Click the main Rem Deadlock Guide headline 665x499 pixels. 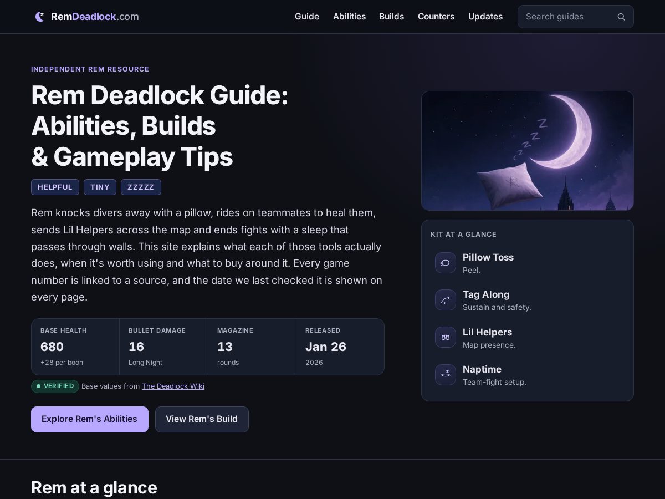point(160,126)
